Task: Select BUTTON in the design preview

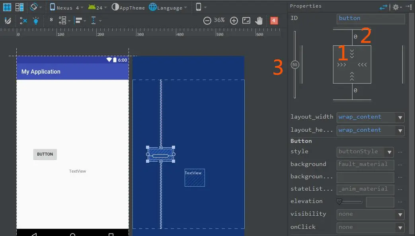Action: pos(45,154)
